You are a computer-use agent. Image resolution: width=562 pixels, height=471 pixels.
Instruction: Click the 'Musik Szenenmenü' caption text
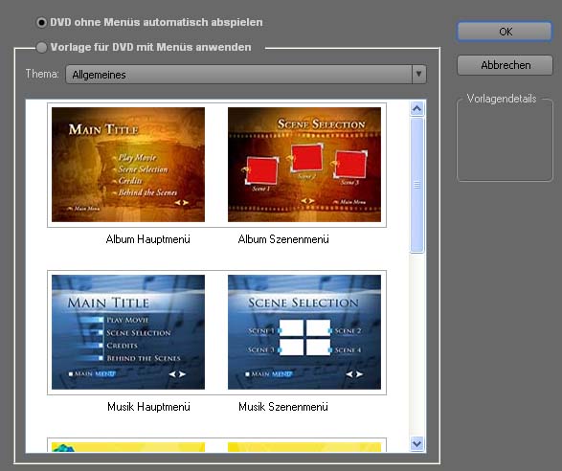point(283,407)
